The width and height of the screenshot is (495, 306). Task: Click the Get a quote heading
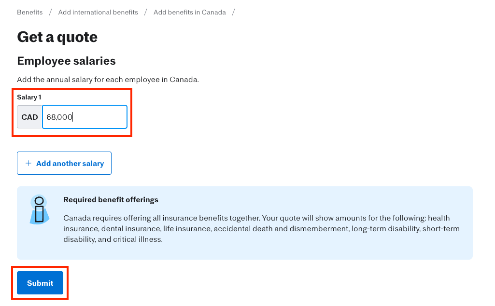coord(57,37)
